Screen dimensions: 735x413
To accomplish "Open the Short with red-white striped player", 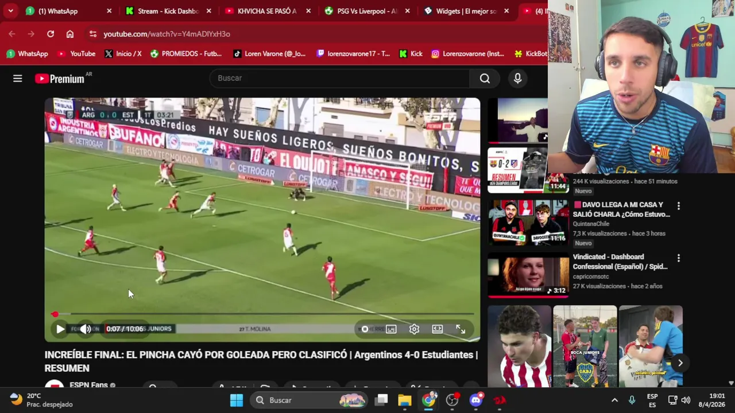I will pos(520,346).
